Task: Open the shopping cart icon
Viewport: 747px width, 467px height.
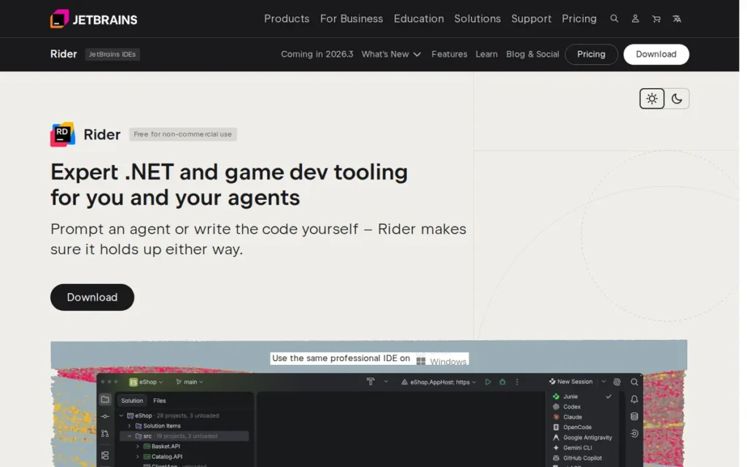Action: pos(656,19)
